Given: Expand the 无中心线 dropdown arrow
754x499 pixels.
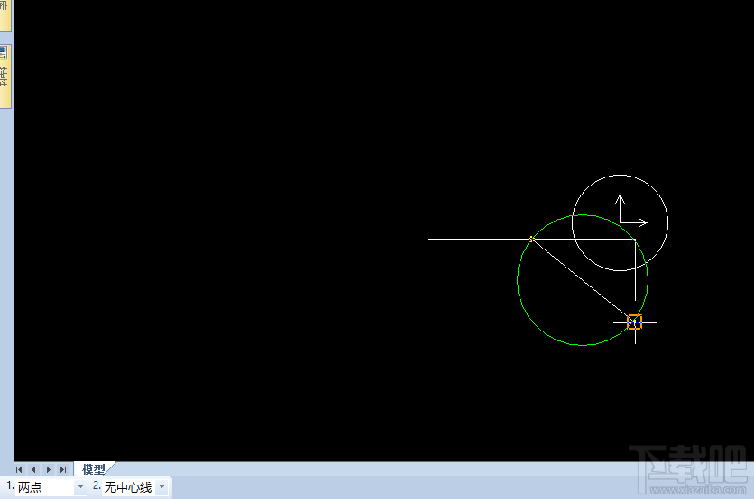Looking at the screenshot, I should [161, 487].
